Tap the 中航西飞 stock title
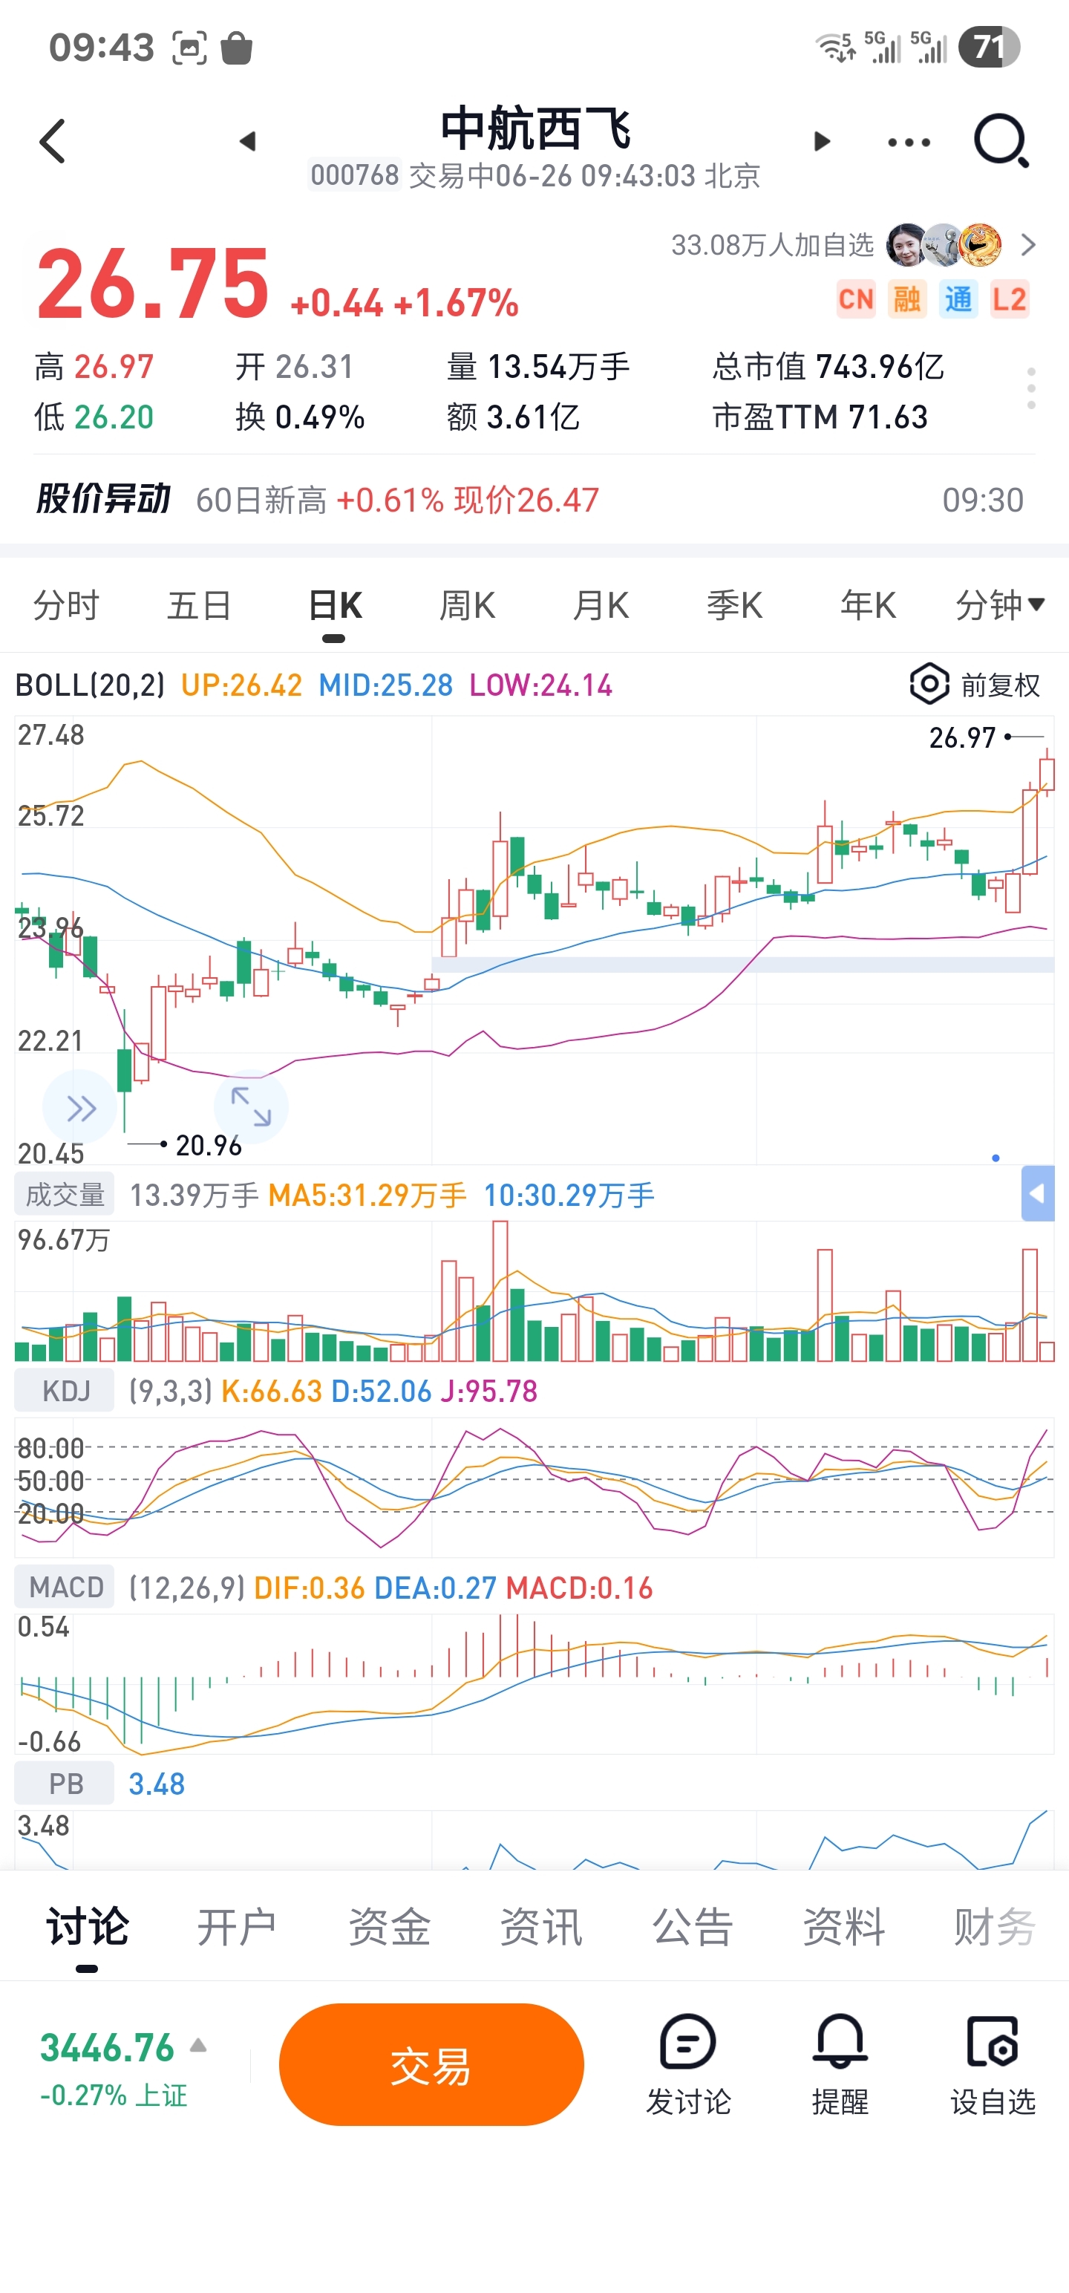Image resolution: width=1069 pixels, height=2293 pixels. (x=536, y=128)
